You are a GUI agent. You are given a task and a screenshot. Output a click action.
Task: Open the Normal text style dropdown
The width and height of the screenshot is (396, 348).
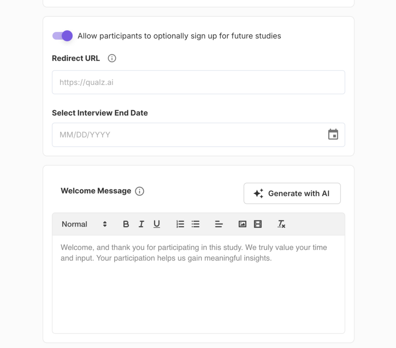(84, 224)
